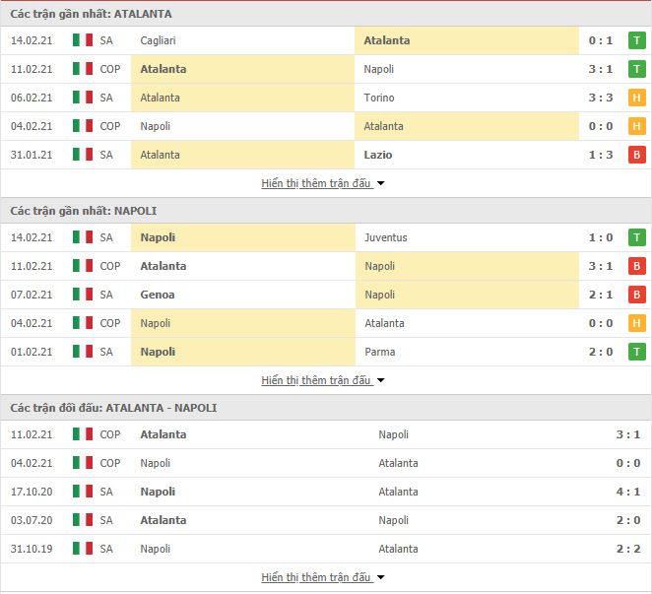Click the orange H badge for Atalanta vs Torino

click(636, 98)
